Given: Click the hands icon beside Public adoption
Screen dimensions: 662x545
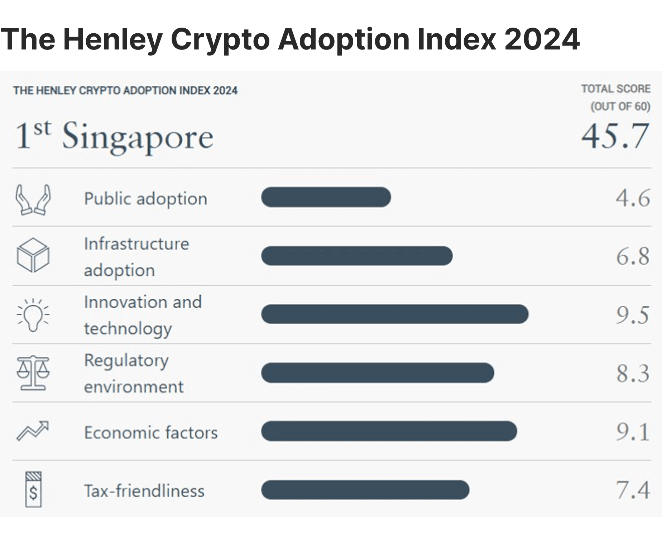Looking at the screenshot, I should tap(33, 199).
